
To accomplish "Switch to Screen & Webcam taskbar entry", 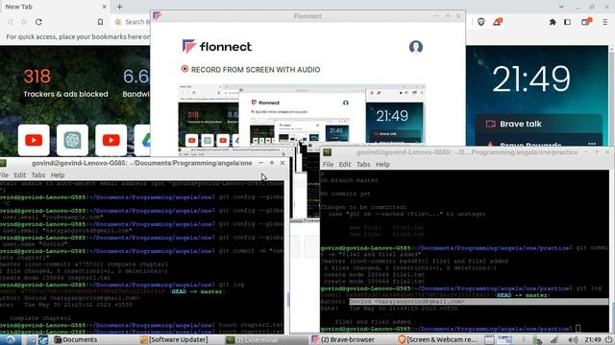I will click(x=437, y=339).
